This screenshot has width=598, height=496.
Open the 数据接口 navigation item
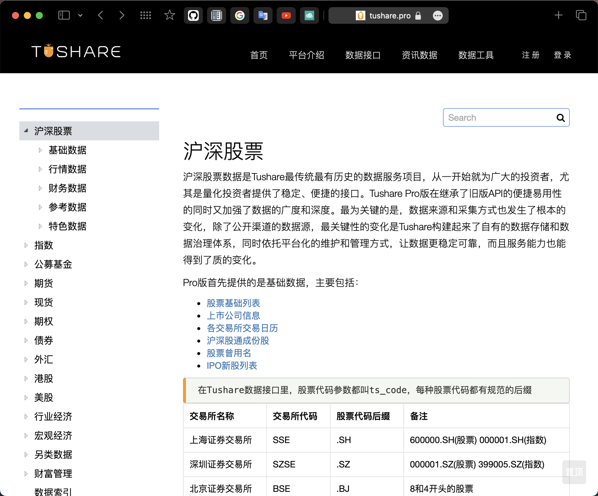pos(363,55)
